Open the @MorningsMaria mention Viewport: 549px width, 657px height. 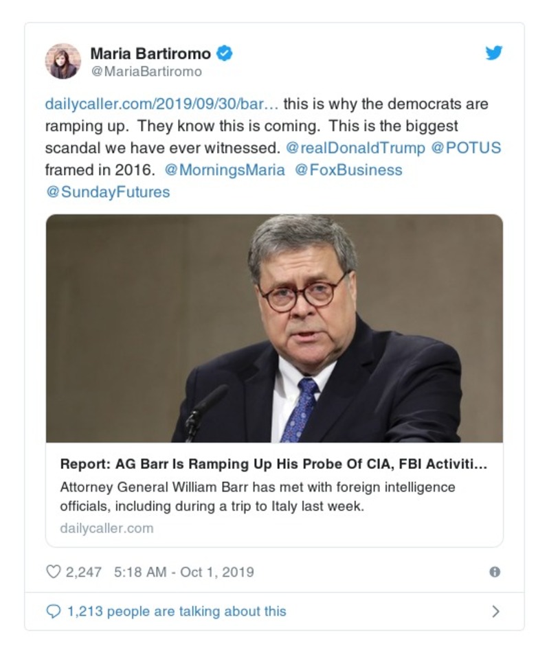pos(225,170)
